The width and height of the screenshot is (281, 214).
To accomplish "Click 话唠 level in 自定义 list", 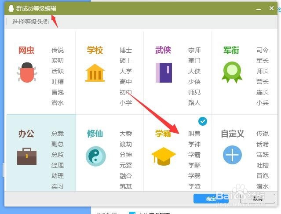I will coord(263,144).
